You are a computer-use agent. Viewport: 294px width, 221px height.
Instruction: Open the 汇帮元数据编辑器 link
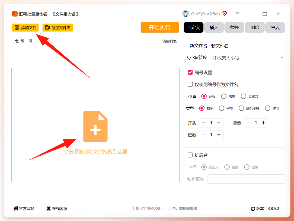[183, 209]
